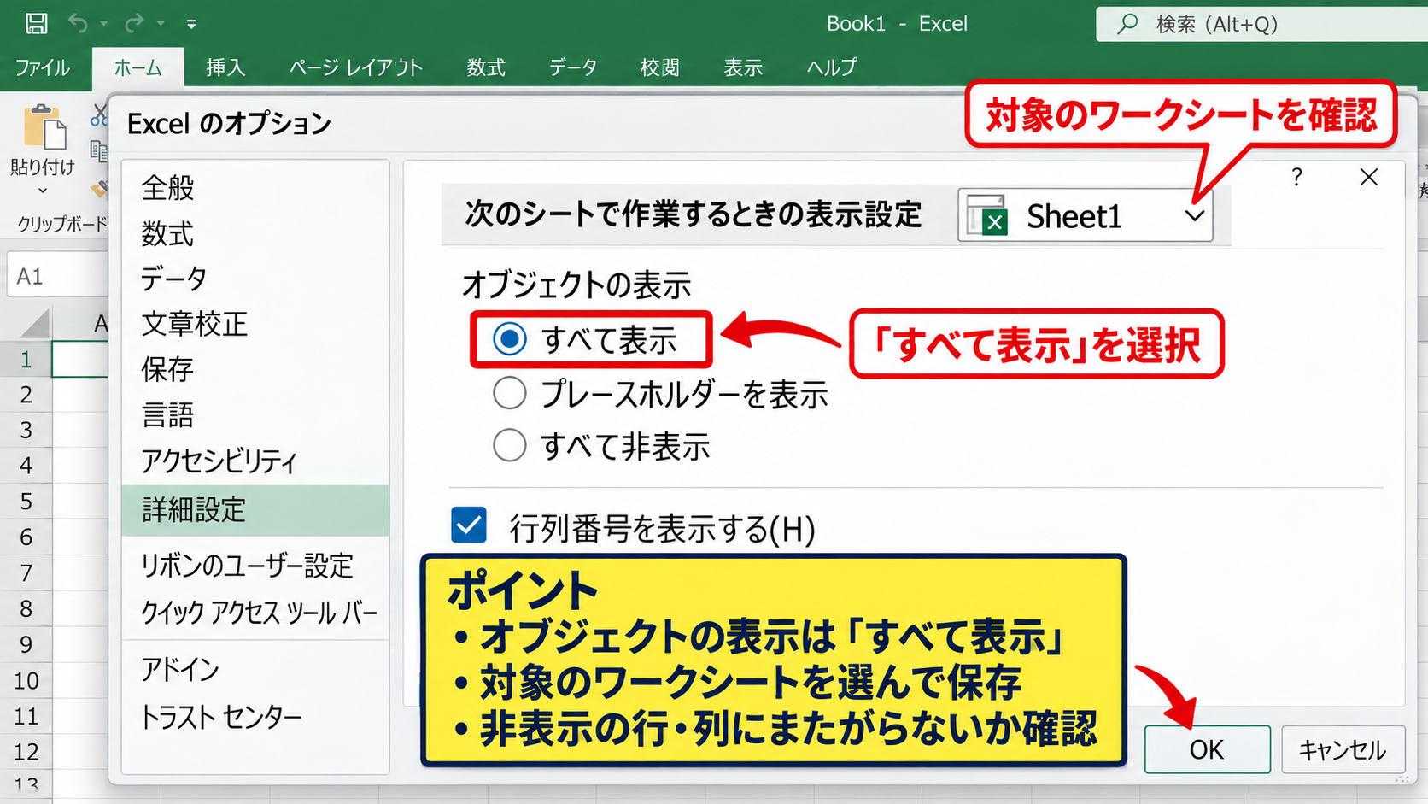
Task: Switch to the ホーム ribbon tab
Action: 138,67
